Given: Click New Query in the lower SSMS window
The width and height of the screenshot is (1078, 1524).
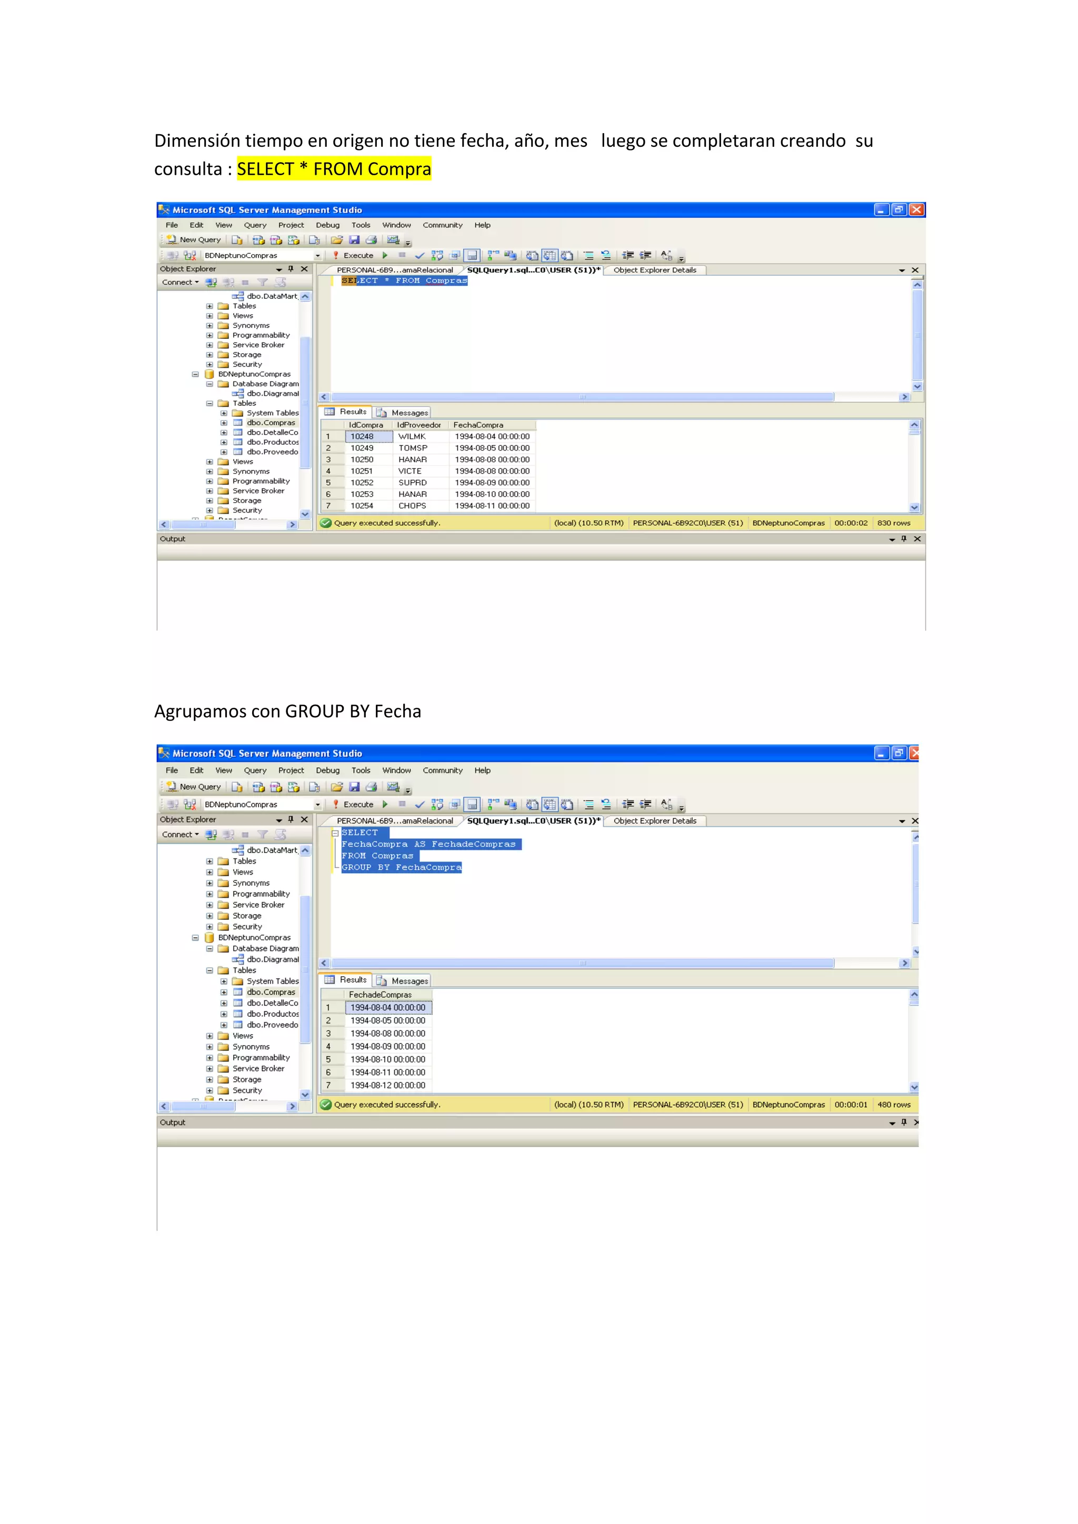Looking at the screenshot, I should pos(193,787).
